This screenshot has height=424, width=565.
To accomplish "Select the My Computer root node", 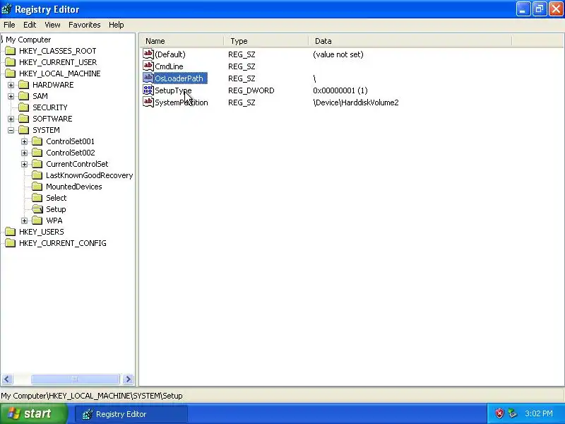I will (x=28, y=40).
